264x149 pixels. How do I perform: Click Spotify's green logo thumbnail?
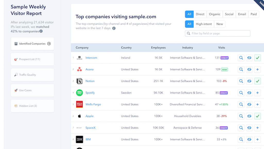pos(79,93)
